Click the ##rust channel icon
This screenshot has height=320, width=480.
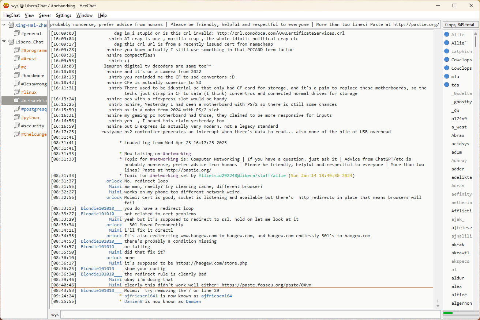17,59
